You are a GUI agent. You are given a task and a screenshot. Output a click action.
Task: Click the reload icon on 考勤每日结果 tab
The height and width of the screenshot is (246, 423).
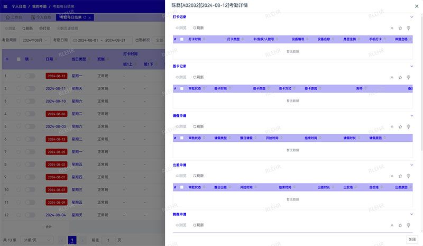click(85, 17)
